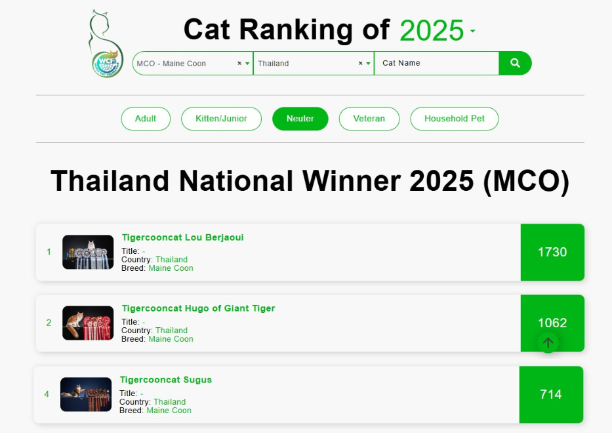Deselect the active Neuter filter
The width and height of the screenshot is (612, 444).
click(x=300, y=119)
